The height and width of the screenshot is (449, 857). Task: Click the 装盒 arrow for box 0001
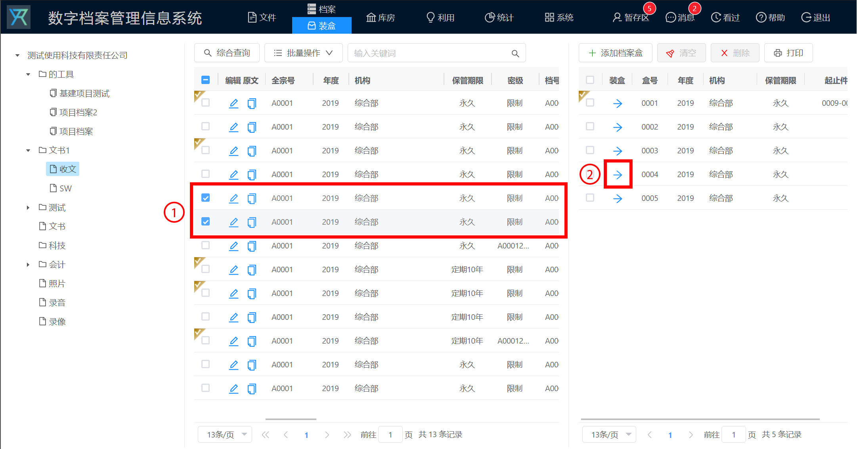618,103
